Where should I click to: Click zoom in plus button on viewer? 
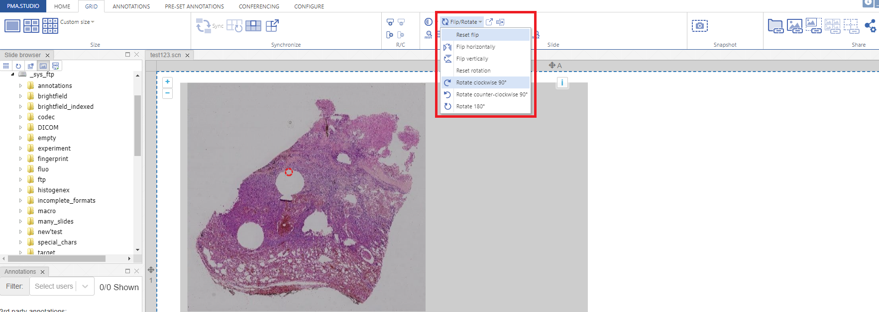tap(168, 82)
